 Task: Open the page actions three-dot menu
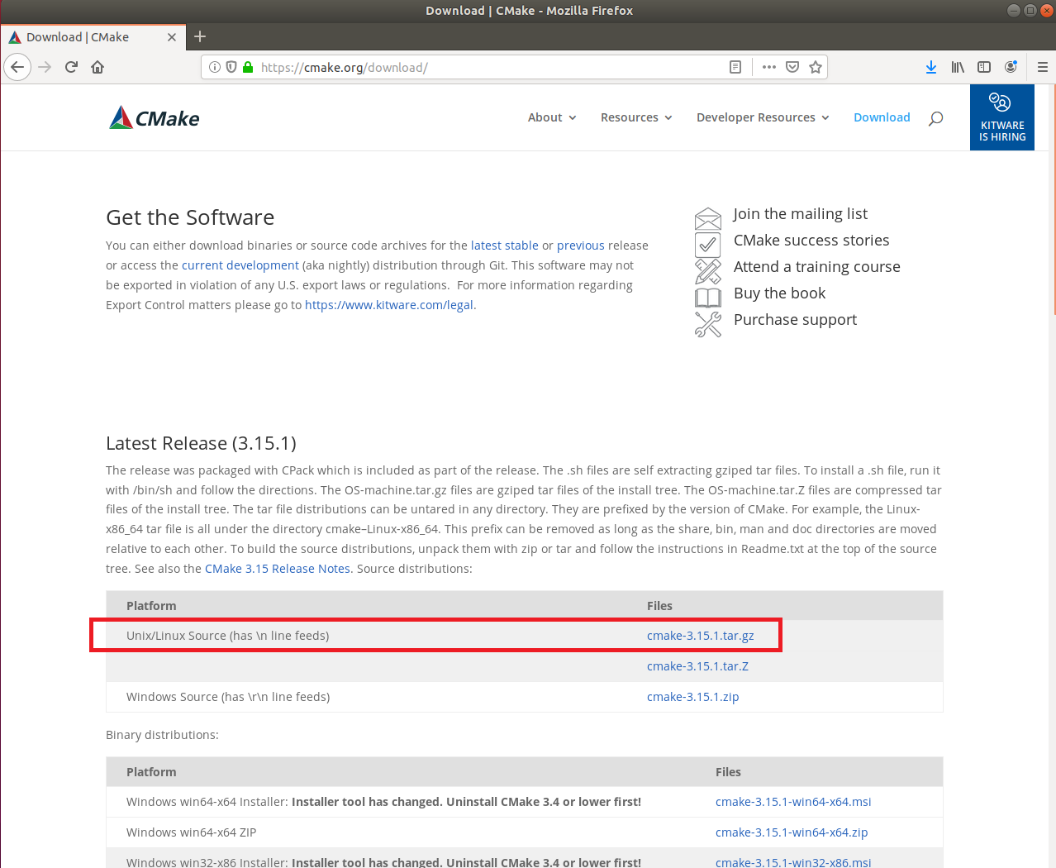click(769, 67)
